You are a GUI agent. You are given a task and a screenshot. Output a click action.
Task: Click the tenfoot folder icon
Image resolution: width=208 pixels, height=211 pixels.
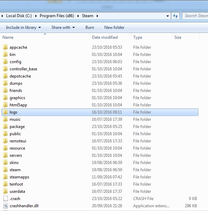coord(5,184)
